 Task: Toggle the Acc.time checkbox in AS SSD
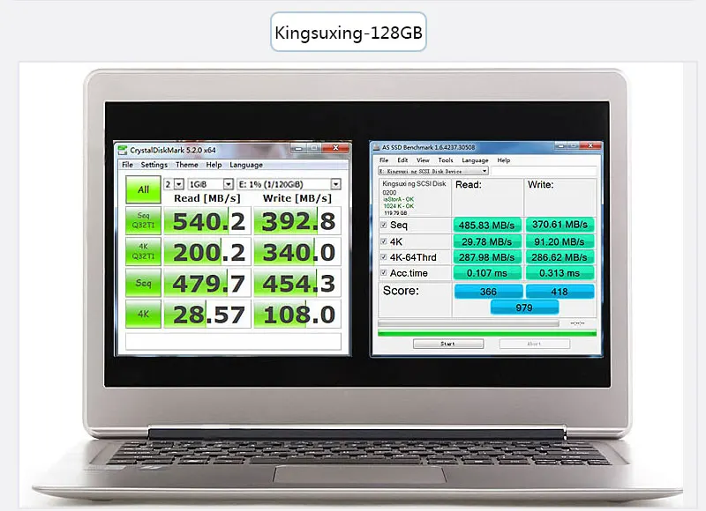pyautogui.click(x=384, y=272)
